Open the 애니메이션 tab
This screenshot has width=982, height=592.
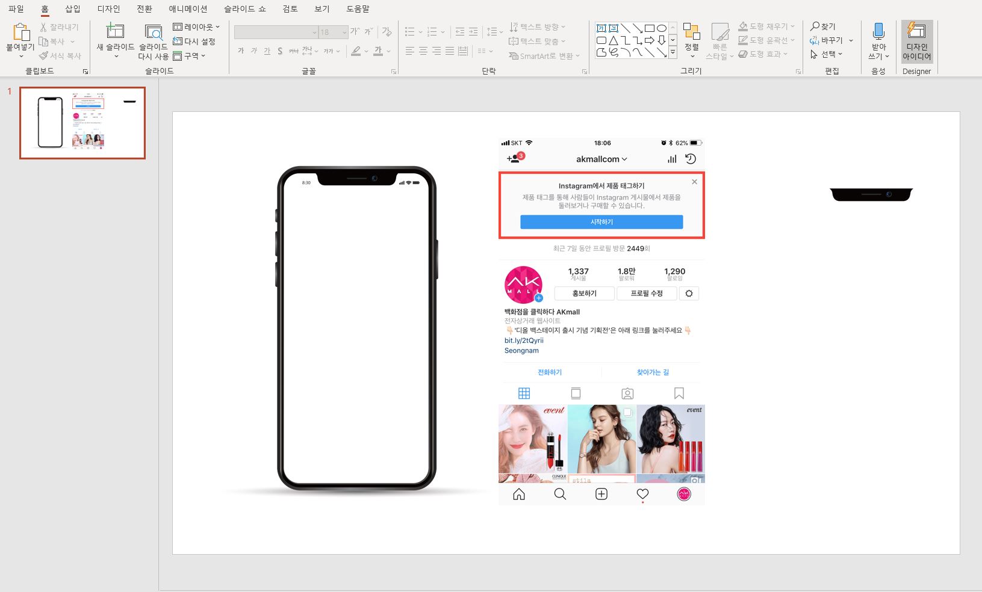188,9
